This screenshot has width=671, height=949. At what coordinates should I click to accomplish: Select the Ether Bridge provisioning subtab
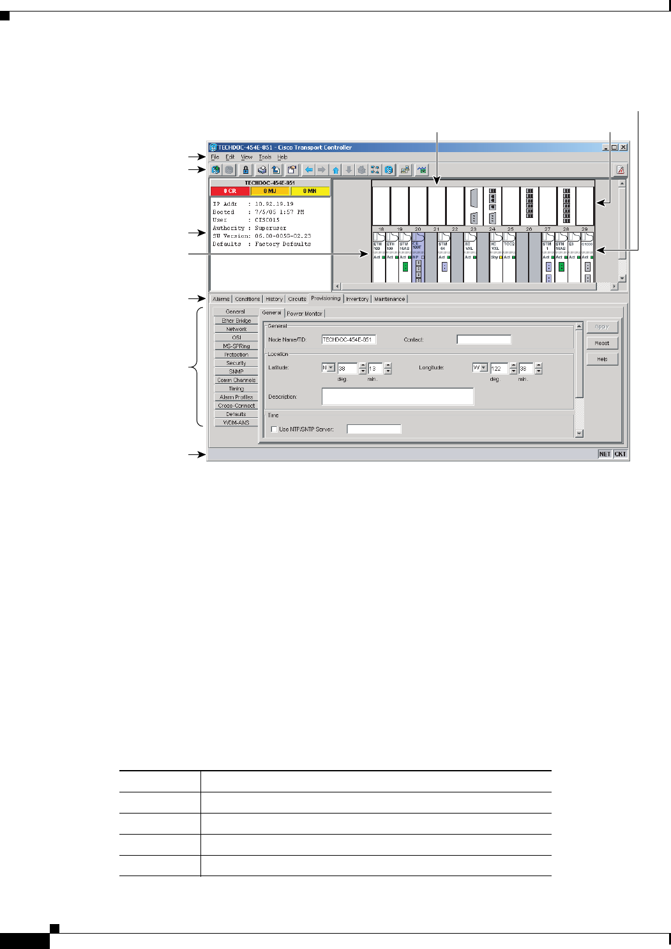[x=236, y=321]
